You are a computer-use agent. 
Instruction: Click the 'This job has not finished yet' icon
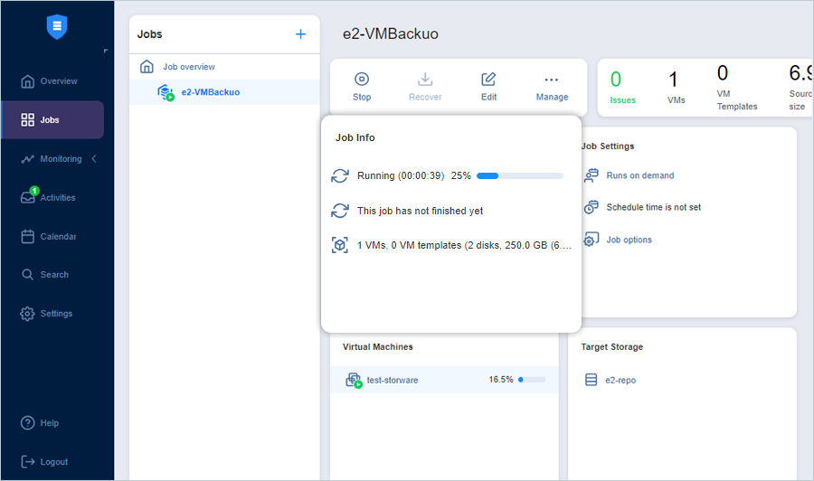340,211
